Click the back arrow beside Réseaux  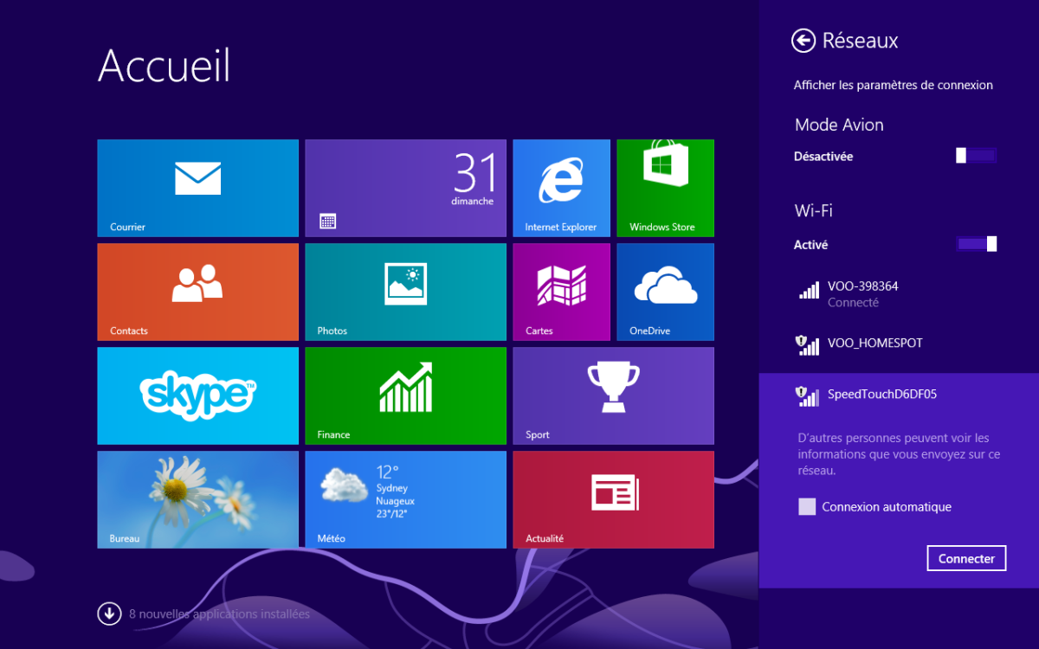803,40
